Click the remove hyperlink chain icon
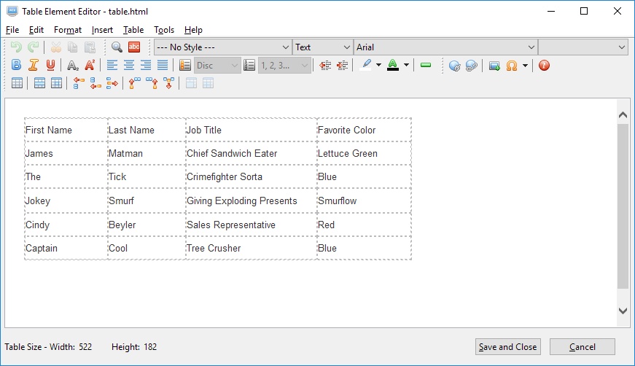This screenshot has height=366, width=635. [x=472, y=65]
